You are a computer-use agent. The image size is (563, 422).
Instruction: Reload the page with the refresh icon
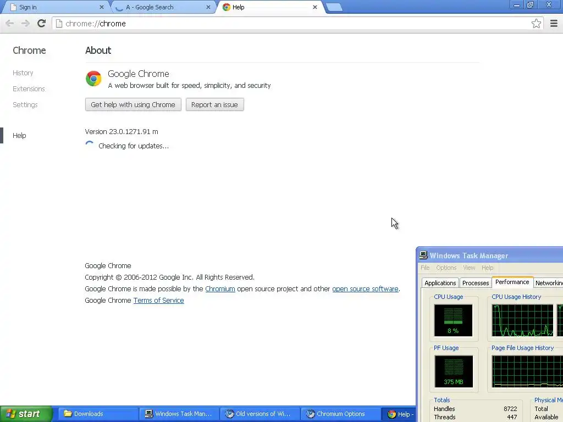(x=41, y=24)
